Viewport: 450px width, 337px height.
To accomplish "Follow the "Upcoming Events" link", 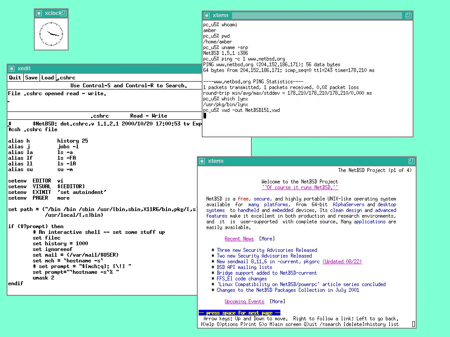I will [244, 301].
